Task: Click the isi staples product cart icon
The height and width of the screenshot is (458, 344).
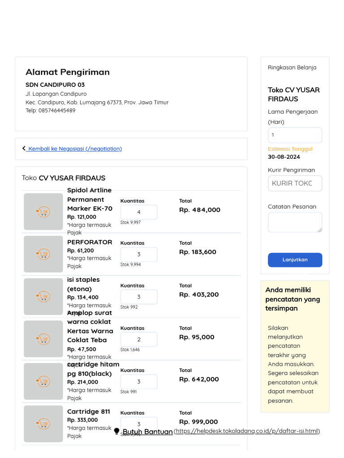Action: [x=43, y=297]
